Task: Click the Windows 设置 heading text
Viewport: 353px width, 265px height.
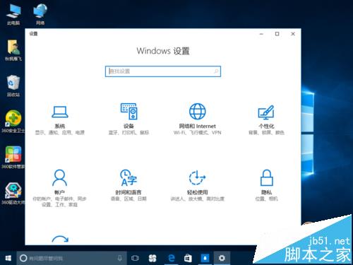Action: coord(163,51)
